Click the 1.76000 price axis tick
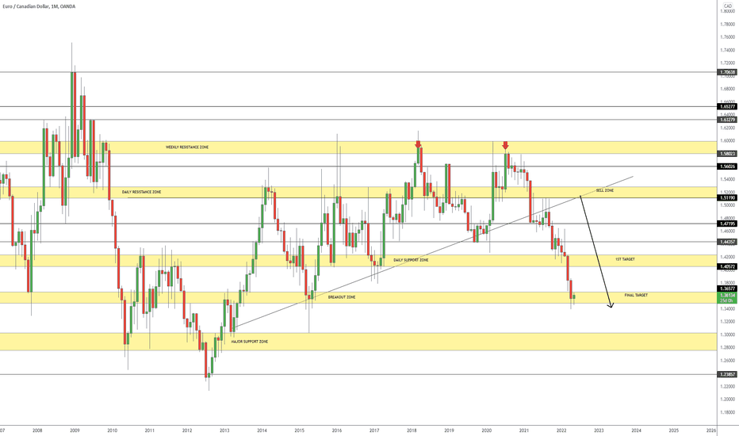 (728, 36)
